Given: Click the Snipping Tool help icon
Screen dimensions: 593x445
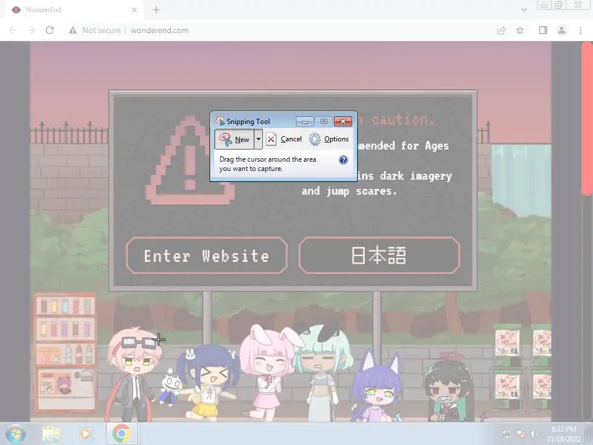Looking at the screenshot, I should (343, 160).
